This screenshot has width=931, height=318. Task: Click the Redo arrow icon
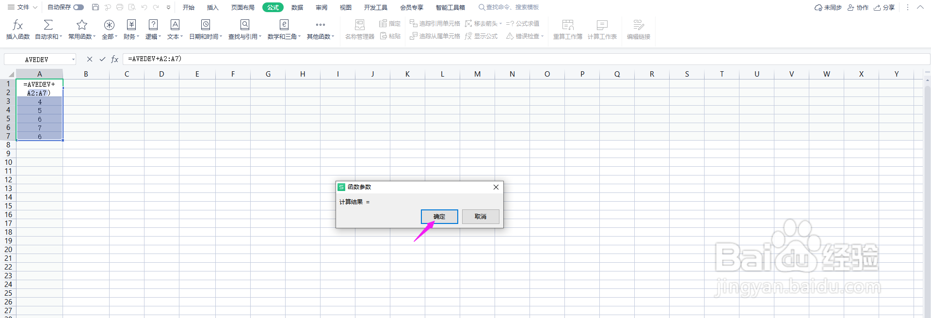pyautogui.click(x=156, y=7)
